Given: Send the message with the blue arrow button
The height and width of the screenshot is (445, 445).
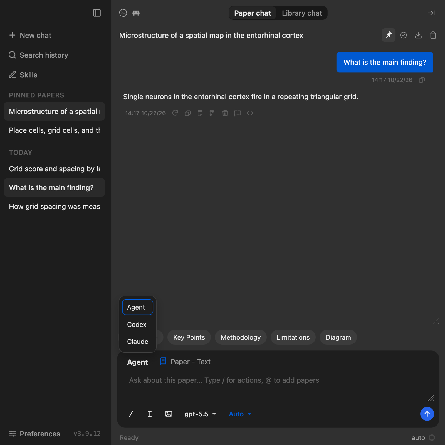Looking at the screenshot, I should point(427,414).
